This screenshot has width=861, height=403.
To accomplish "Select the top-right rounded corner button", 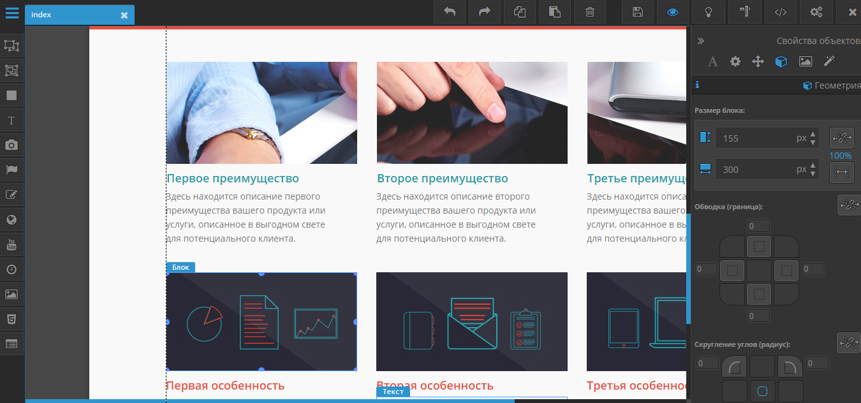I will (x=790, y=367).
